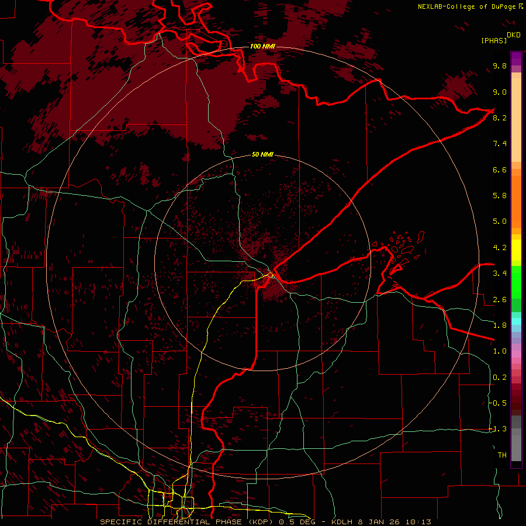Click the 2.6 scale value
526x526 pixels.
[500, 300]
